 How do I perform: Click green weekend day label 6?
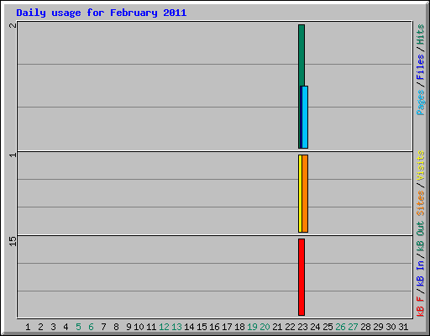tap(91, 327)
